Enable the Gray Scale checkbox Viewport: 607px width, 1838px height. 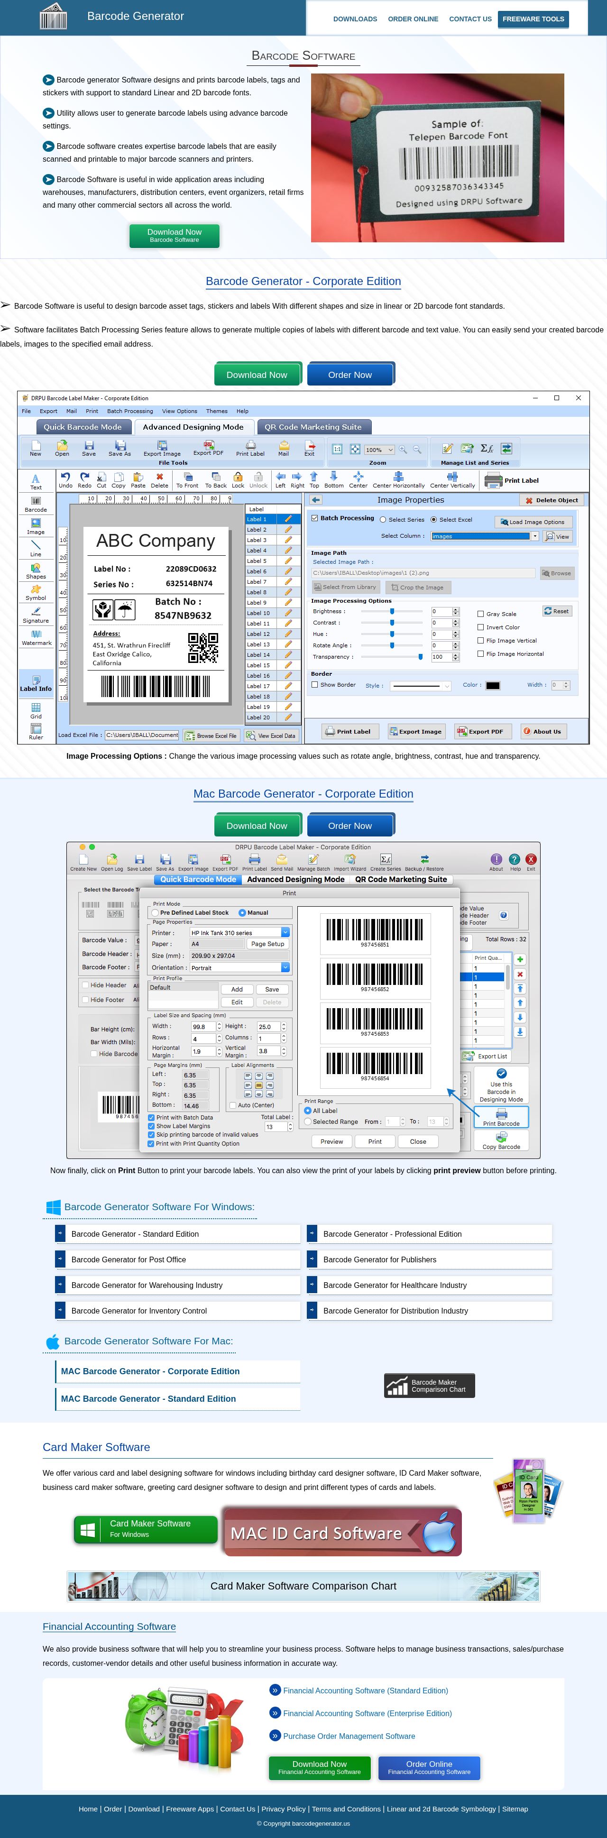pyautogui.click(x=481, y=614)
